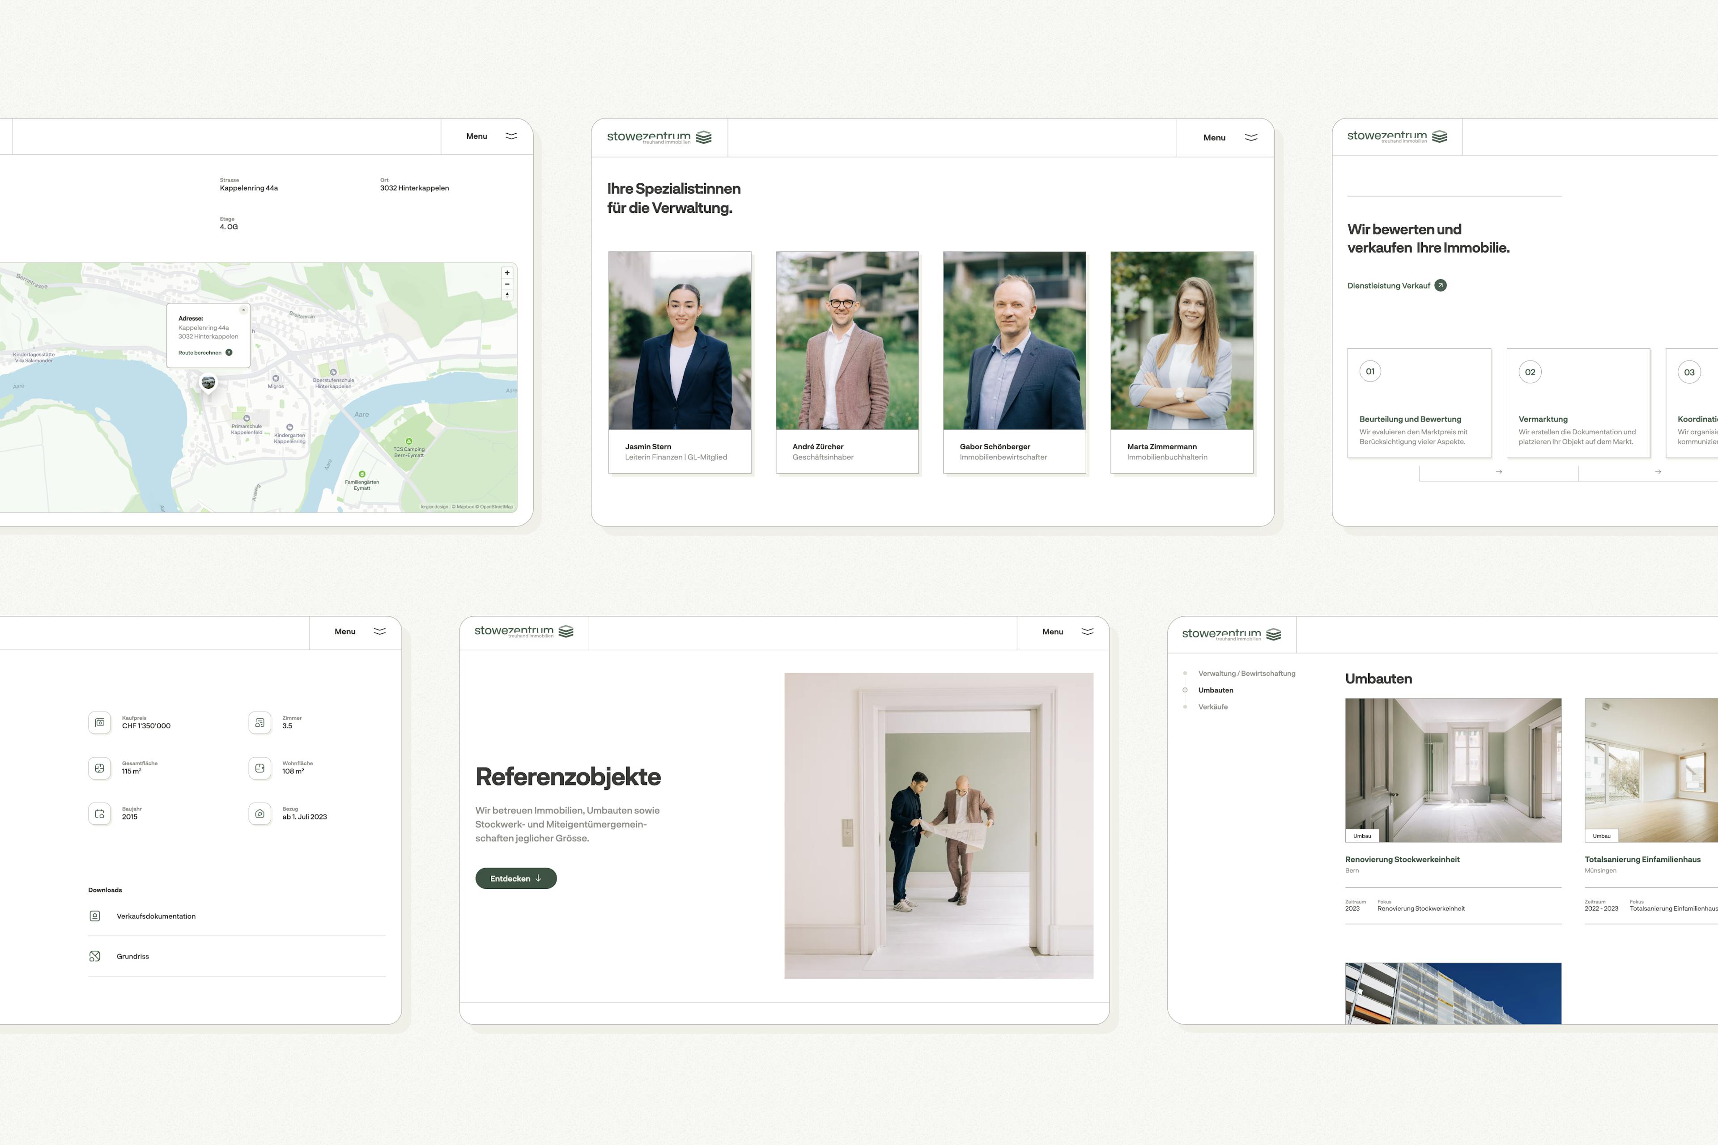Screen dimensions: 1718x1145
Task: Download the Grundriss file
Action: tap(237, 957)
